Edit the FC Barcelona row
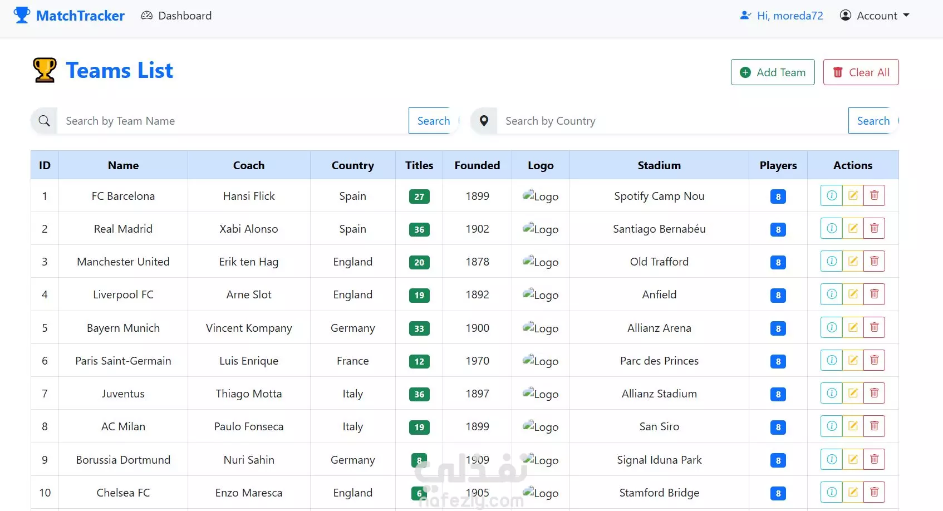Viewport: 943px width, 511px height. [853, 195]
